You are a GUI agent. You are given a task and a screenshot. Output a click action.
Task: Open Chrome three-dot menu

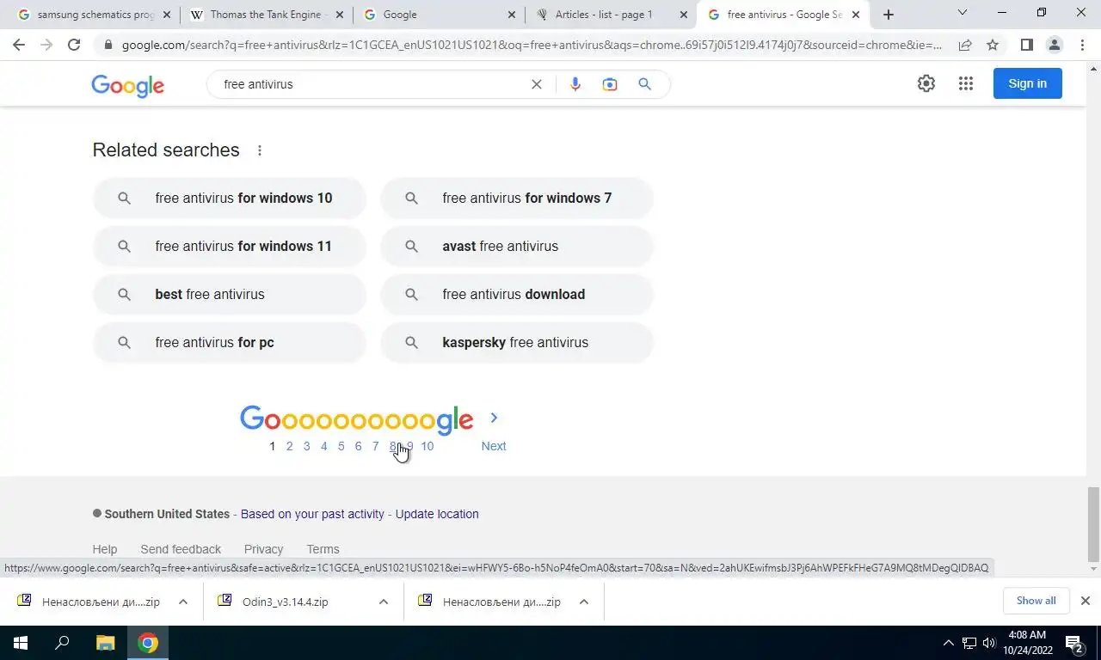pyautogui.click(x=1082, y=45)
